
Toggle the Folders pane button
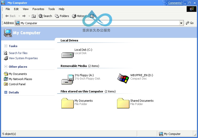coord(62,16)
